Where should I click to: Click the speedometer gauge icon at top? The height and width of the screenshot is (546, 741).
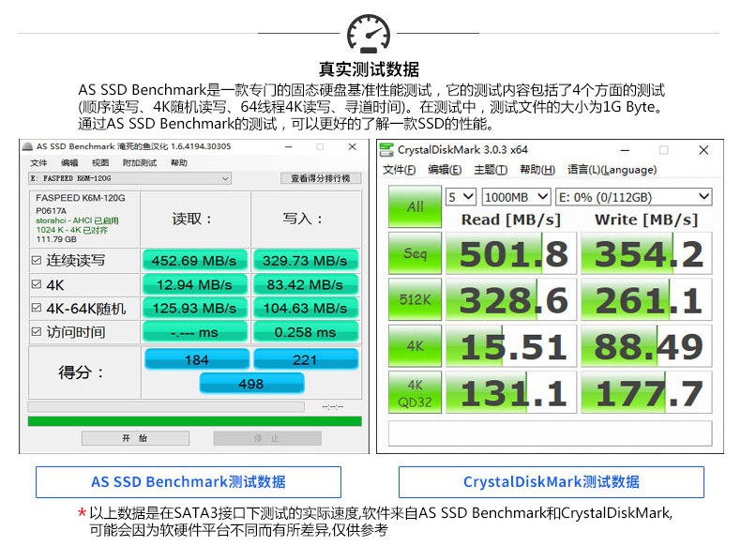(369, 34)
